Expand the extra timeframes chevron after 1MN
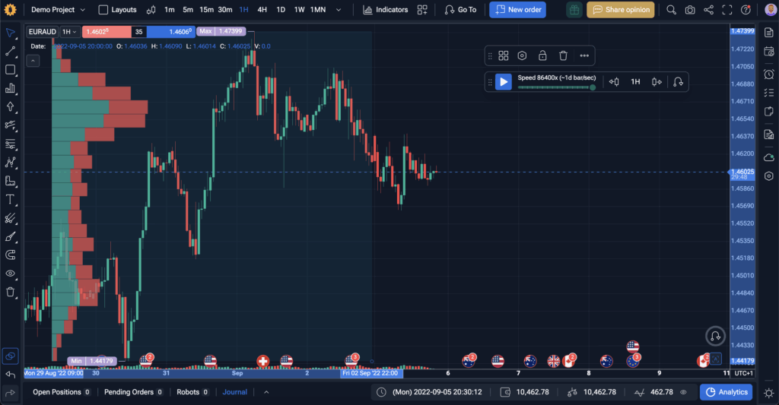The height and width of the screenshot is (405, 779). coord(339,10)
